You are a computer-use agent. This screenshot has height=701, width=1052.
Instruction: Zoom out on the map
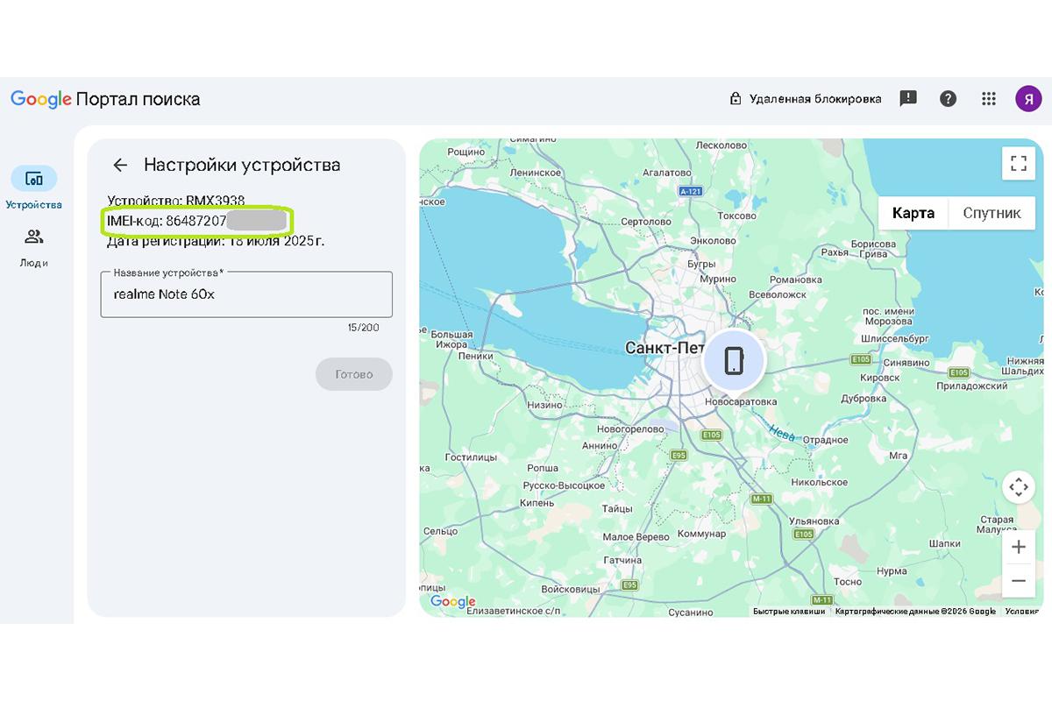click(x=1018, y=580)
